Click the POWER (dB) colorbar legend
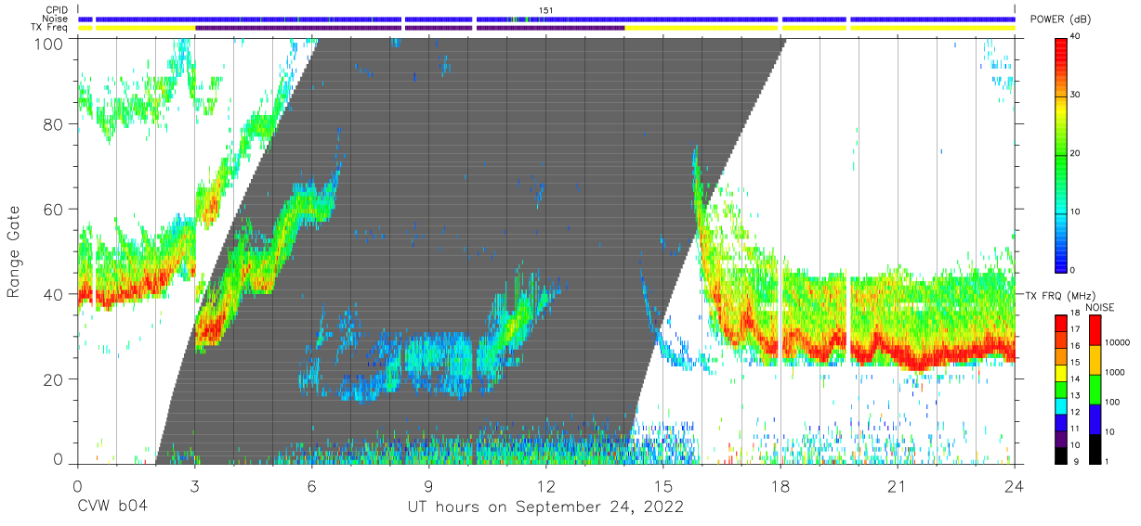1141x526 pixels. point(1060,154)
